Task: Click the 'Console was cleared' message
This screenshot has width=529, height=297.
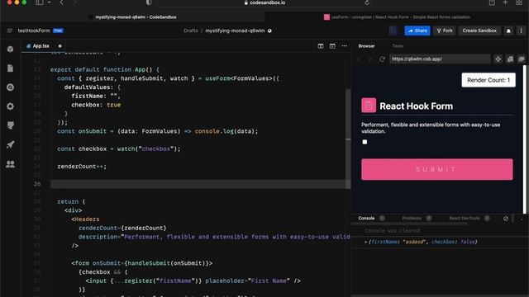Action: pos(392,231)
